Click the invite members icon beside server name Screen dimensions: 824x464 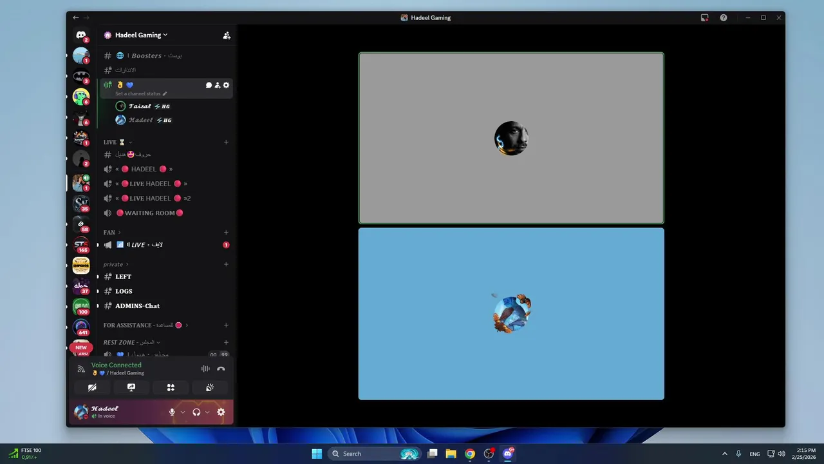click(227, 35)
